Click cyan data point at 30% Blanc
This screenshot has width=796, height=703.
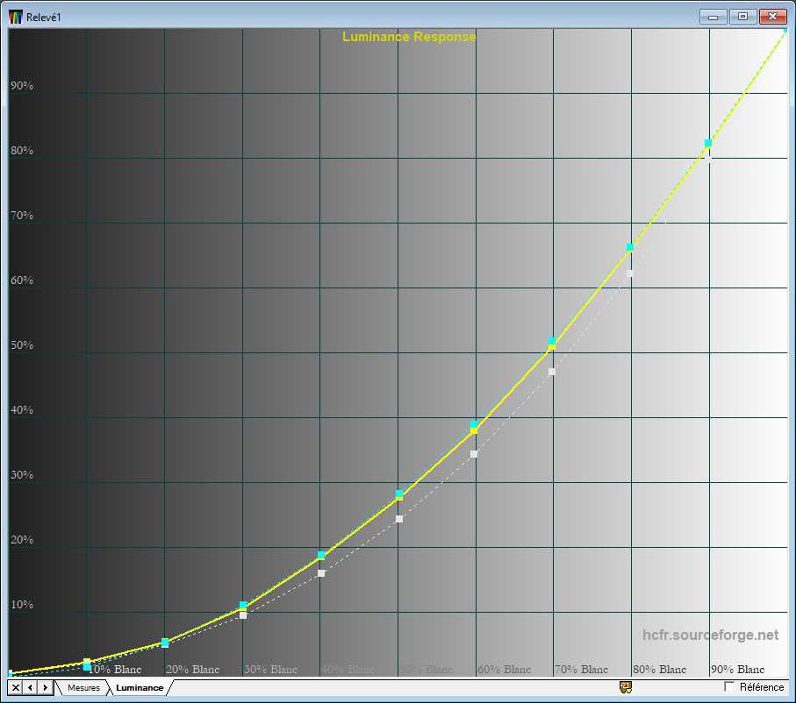tap(243, 606)
